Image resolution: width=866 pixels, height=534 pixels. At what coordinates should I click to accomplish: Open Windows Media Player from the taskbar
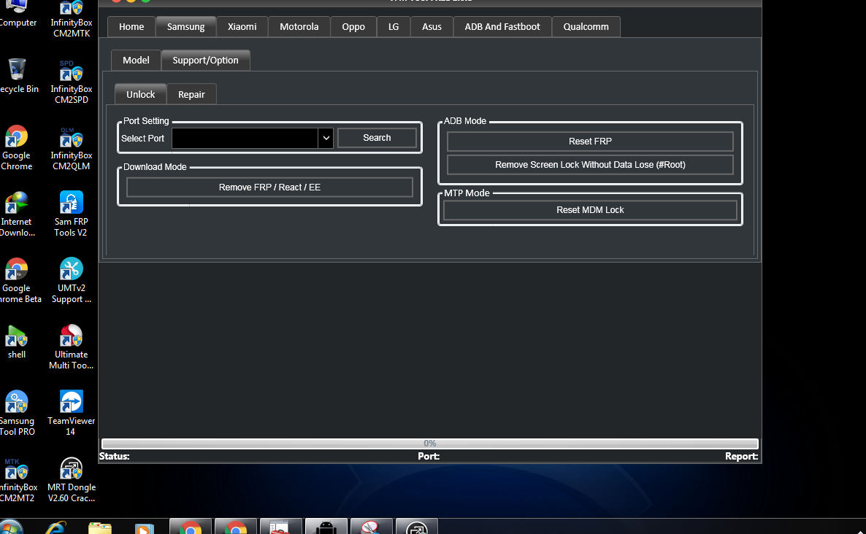coord(144,528)
